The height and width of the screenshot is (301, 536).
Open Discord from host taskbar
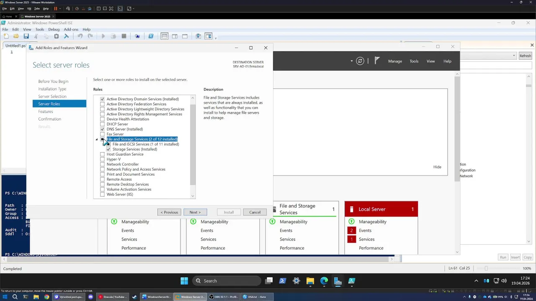click(91, 297)
